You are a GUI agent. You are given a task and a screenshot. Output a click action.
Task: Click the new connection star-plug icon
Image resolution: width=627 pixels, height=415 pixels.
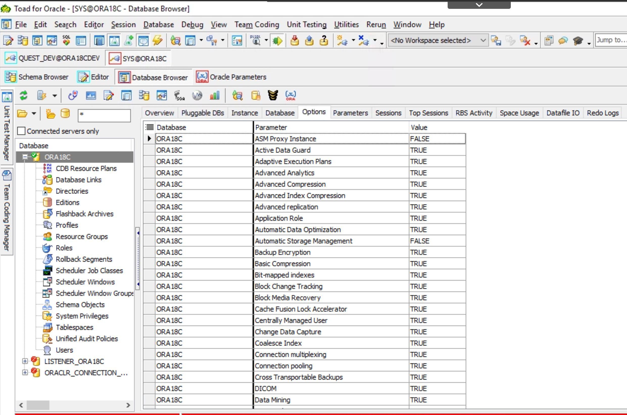click(x=342, y=41)
